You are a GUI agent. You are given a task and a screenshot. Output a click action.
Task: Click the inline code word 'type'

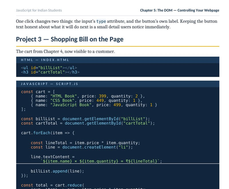[x=101, y=21]
